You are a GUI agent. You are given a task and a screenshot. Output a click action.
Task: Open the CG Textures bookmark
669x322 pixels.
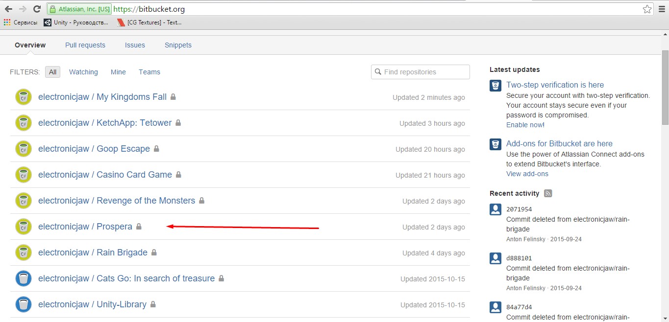[149, 22]
